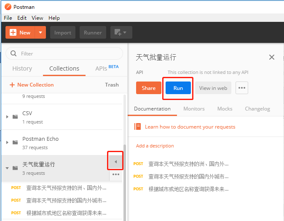
Task: Switch to the Monitors tab
Action: click(194, 109)
